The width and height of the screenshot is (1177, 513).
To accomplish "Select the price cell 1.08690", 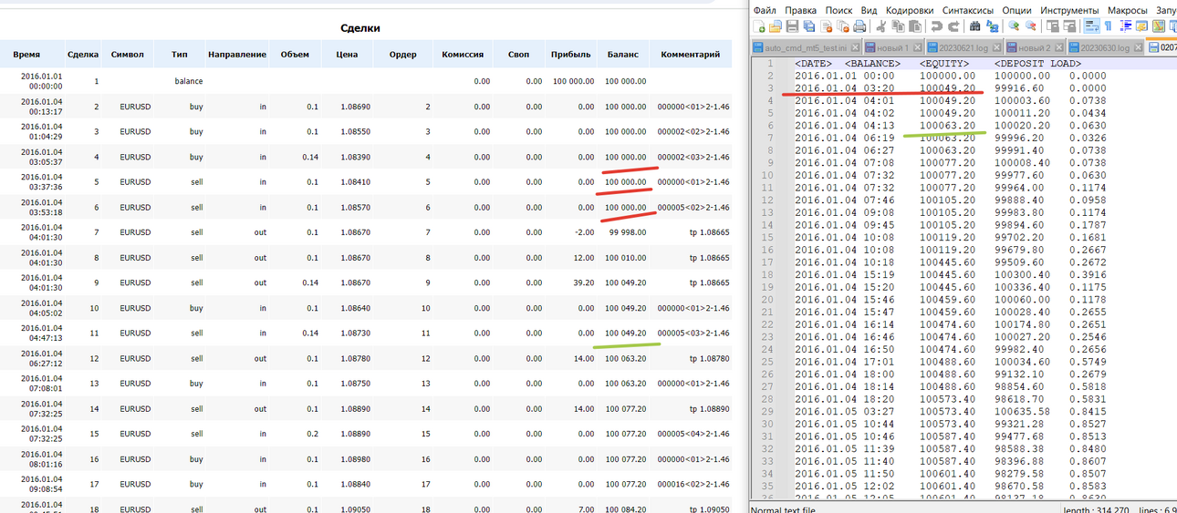I will [x=354, y=107].
